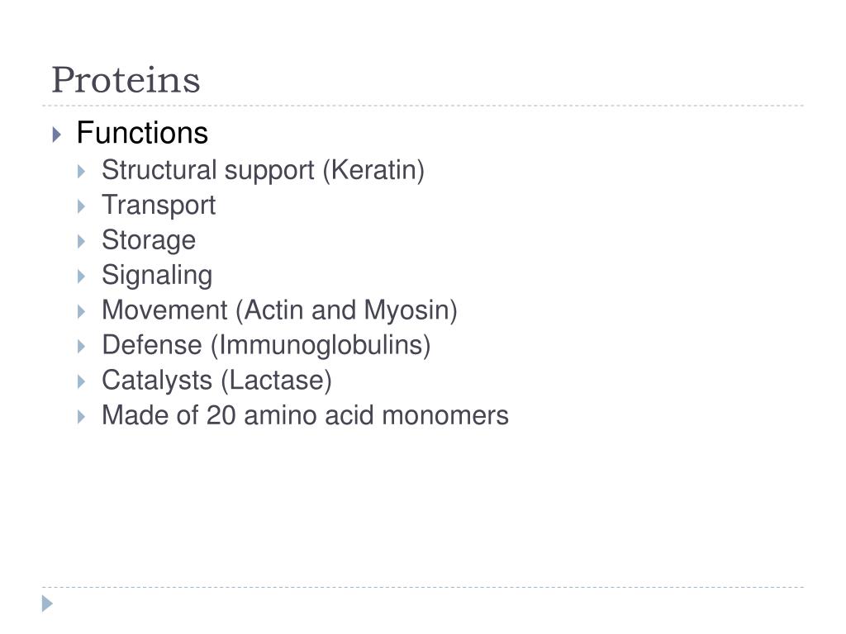Click the Defense (Immunoglobulins) line
This screenshot has height=634, width=846.
coord(267,346)
